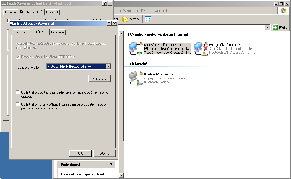291x179 pixels.
Task: Click the Windows logo in the toolbar corner
Action: [283, 11]
